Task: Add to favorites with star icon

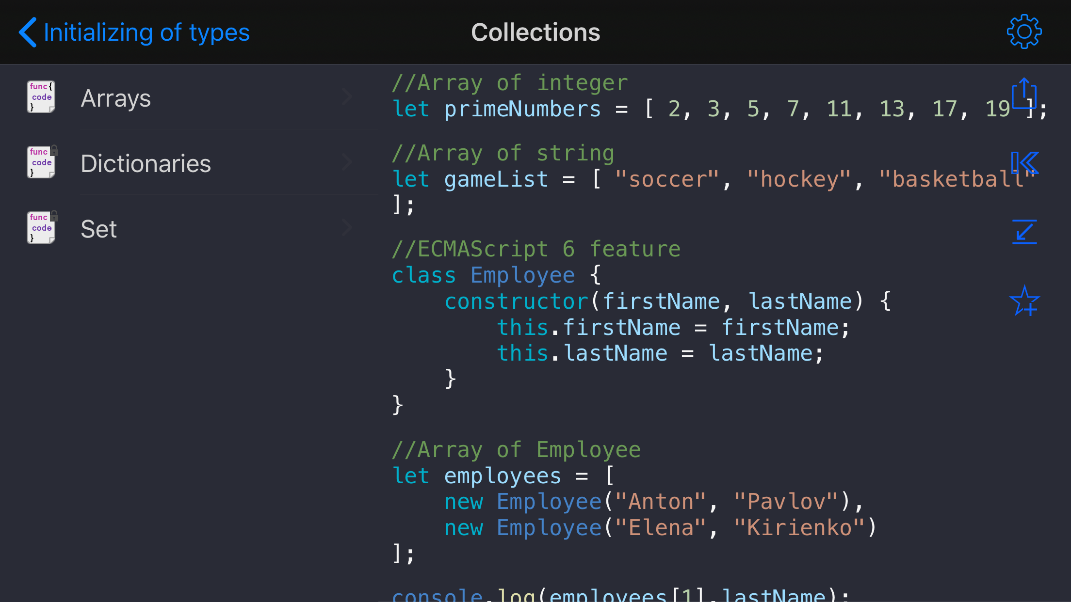Action: 1024,301
